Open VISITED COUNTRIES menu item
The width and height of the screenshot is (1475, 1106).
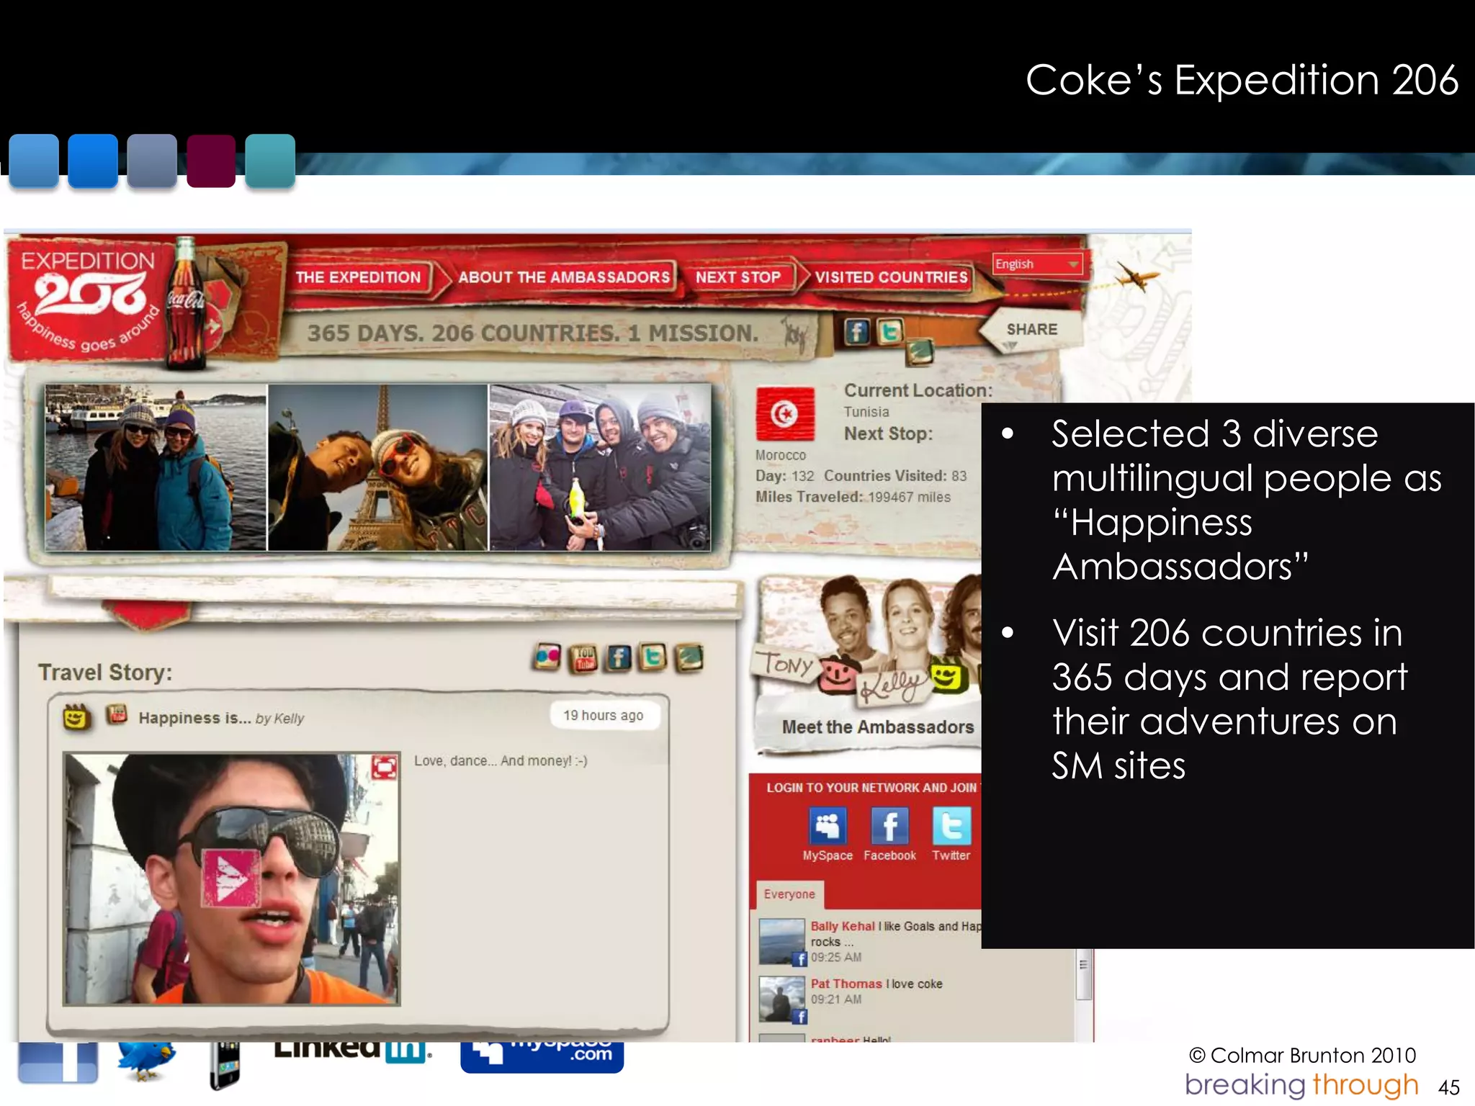click(x=891, y=277)
